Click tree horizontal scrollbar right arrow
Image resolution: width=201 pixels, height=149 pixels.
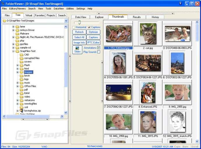(62, 116)
